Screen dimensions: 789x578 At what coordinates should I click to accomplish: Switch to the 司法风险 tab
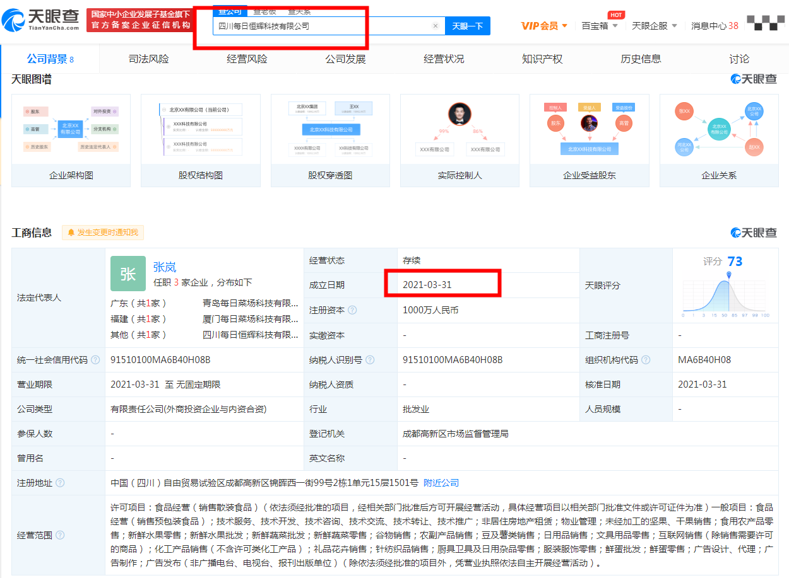point(148,59)
